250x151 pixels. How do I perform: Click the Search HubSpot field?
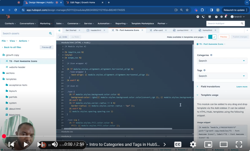[226, 23]
